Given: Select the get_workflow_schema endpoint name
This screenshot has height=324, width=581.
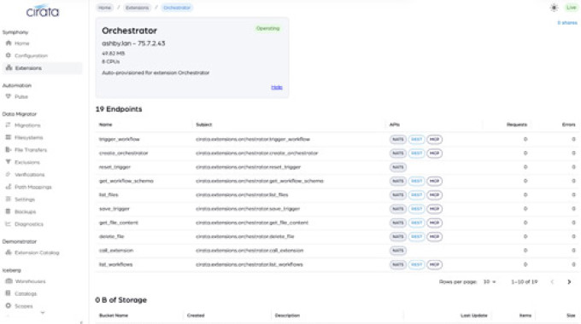Looking at the screenshot, I should point(126,181).
